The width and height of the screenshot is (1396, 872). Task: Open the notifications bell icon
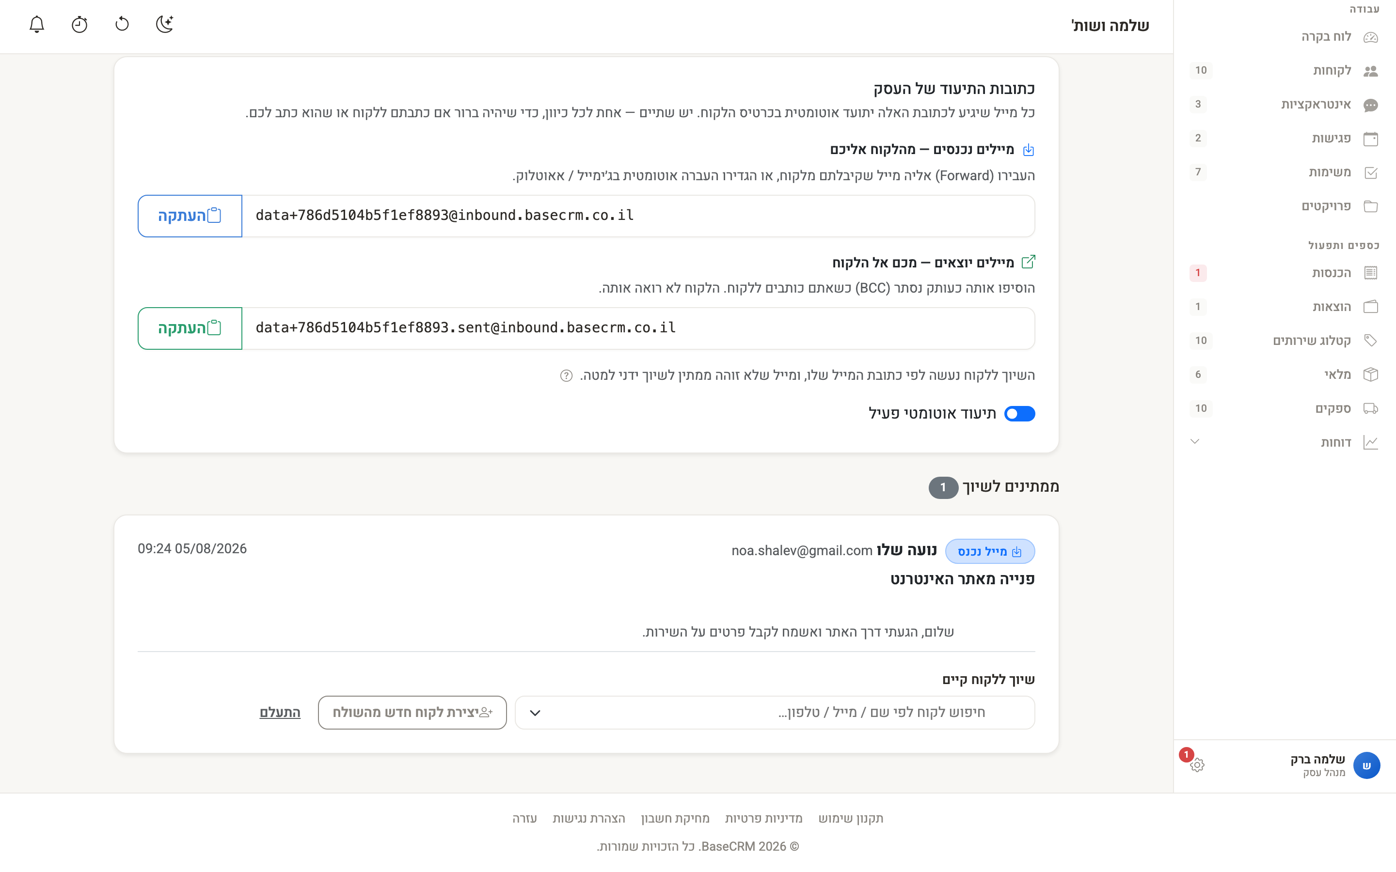click(37, 24)
